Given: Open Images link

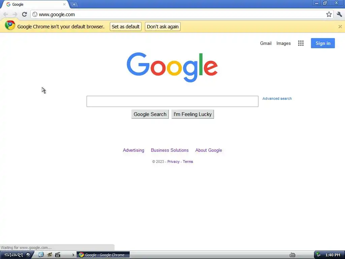Looking at the screenshot, I should coord(283,44).
